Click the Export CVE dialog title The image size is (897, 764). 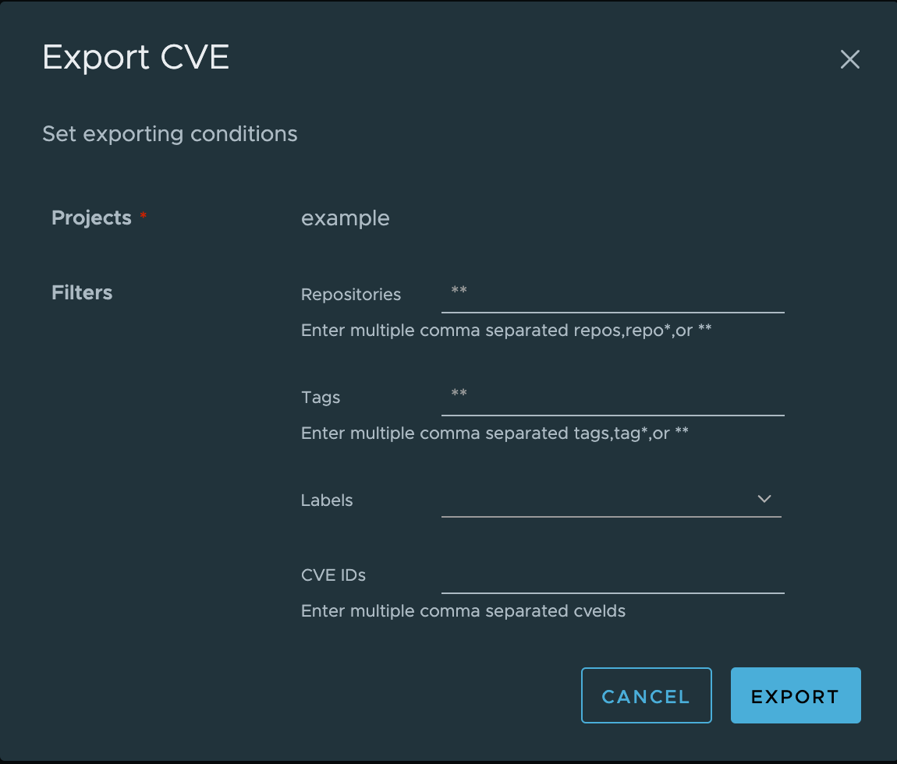click(x=136, y=57)
